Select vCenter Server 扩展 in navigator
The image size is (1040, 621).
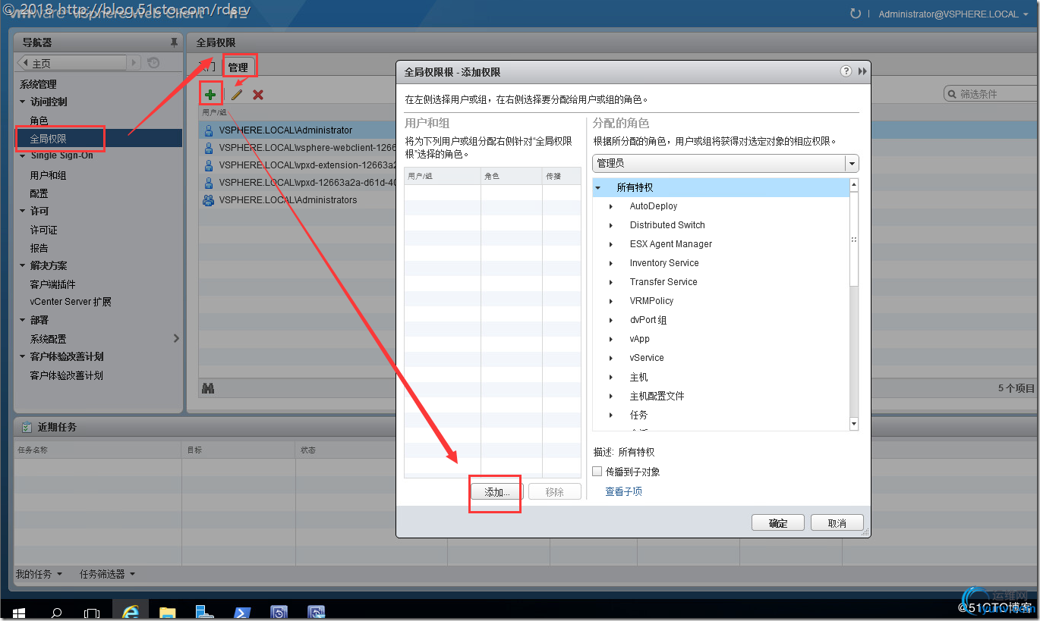[x=71, y=302]
